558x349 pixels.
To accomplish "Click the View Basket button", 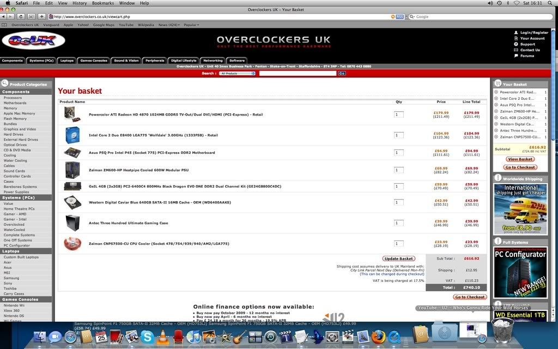I will click(x=520, y=159).
